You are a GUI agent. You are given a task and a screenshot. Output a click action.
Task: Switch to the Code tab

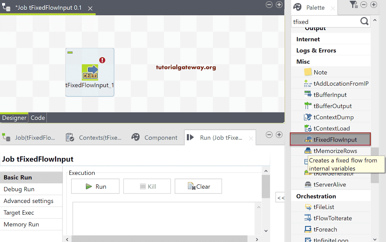37,118
